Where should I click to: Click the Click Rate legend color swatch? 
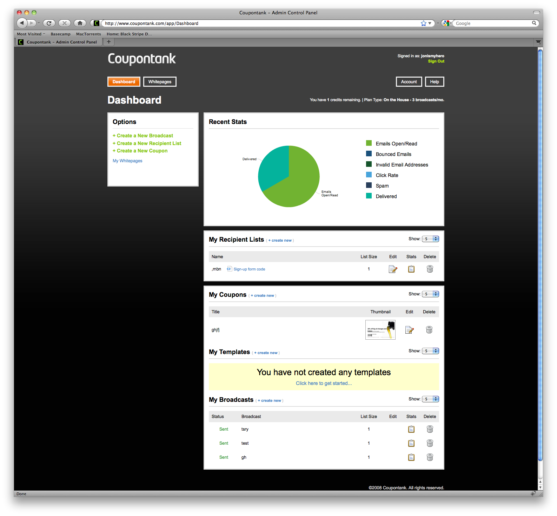[369, 175]
